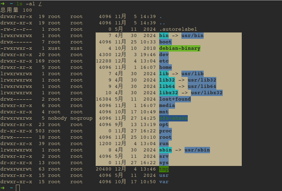Viewport: 282px width, 191px height.
Task: Select the nfs-share directory name
Action: [173, 118]
